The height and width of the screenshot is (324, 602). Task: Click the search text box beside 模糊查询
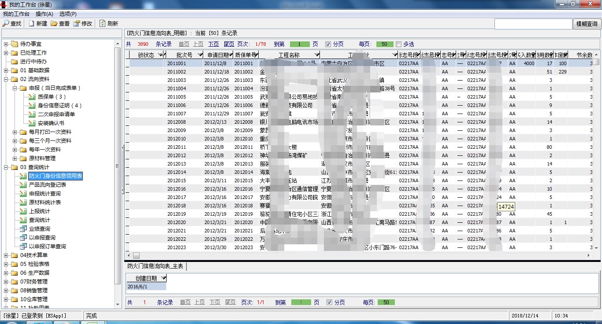point(533,24)
